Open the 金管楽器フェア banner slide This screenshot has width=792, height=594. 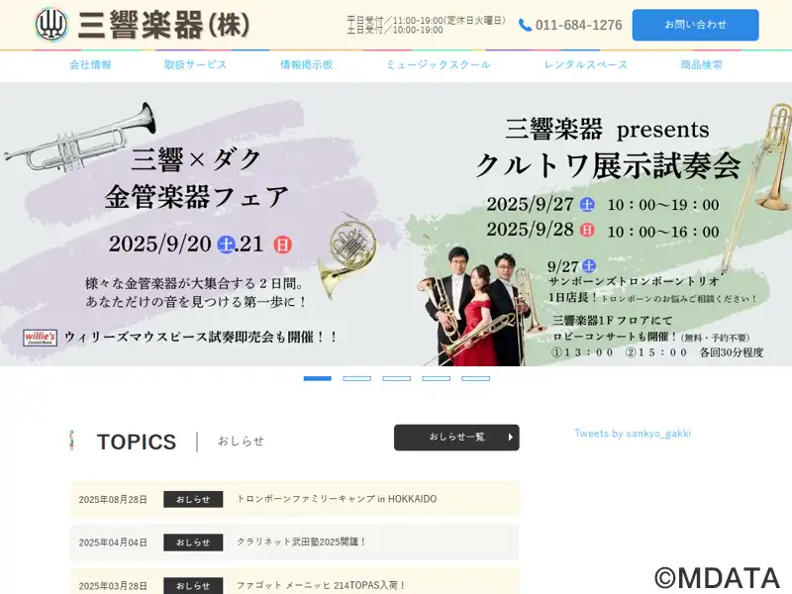pyautogui.click(x=200, y=225)
